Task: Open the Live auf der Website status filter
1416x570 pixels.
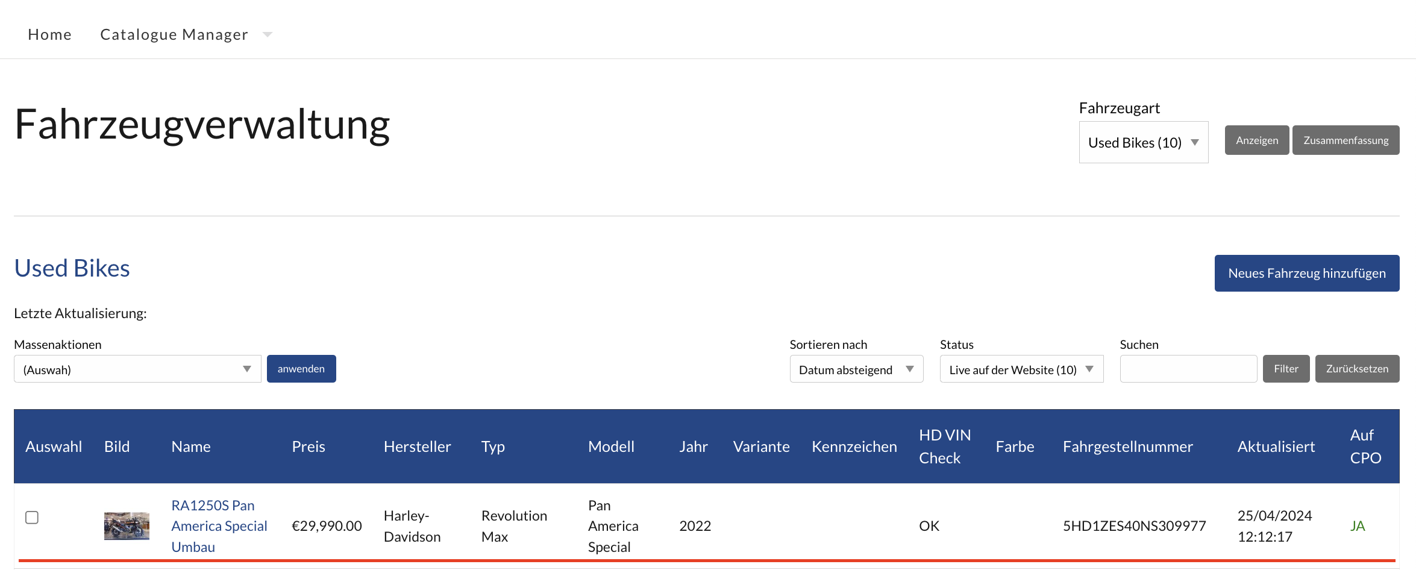Action: 1021,369
